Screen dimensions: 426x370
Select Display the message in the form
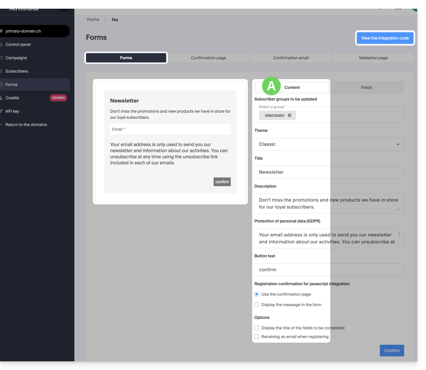[x=257, y=305]
